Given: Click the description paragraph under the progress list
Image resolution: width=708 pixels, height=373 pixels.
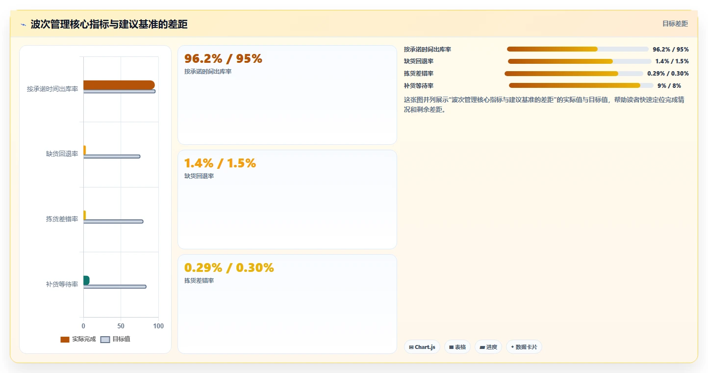Looking at the screenshot, I should point(544,105).
